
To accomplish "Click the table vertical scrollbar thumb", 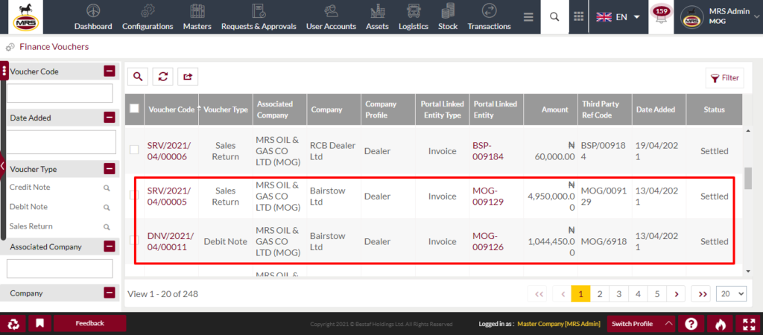I will point(748,179).
